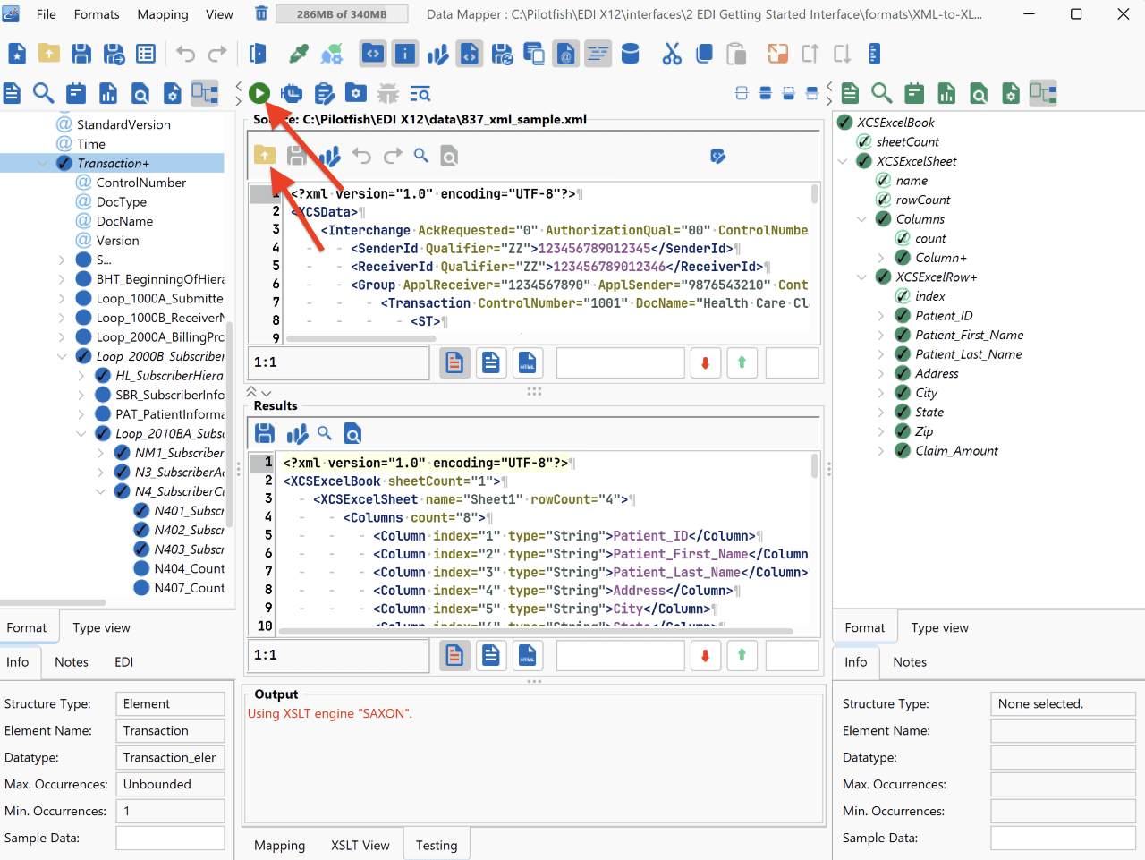Collapse the Loop_2000B_Subscriber node
The image size is (1145, 860).
tap(61, 356)
